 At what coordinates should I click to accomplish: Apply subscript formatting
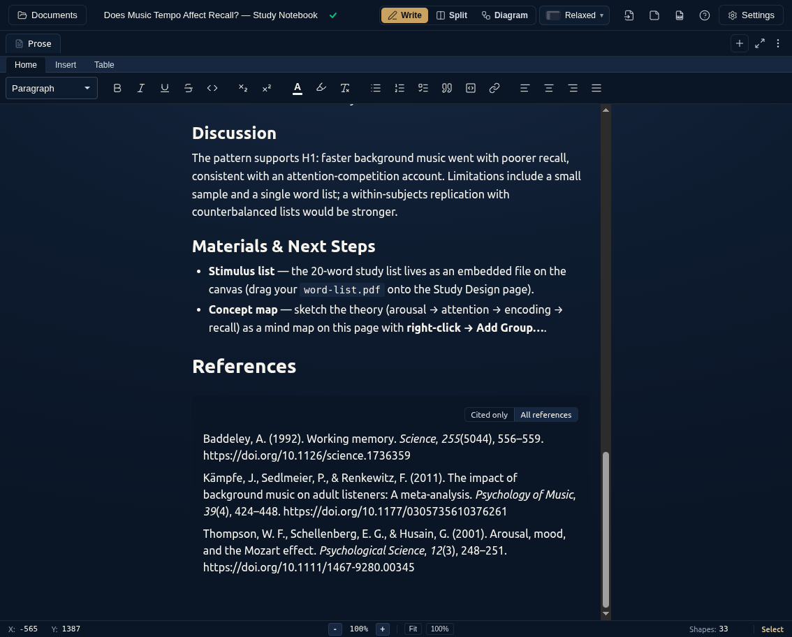[243, 89]
